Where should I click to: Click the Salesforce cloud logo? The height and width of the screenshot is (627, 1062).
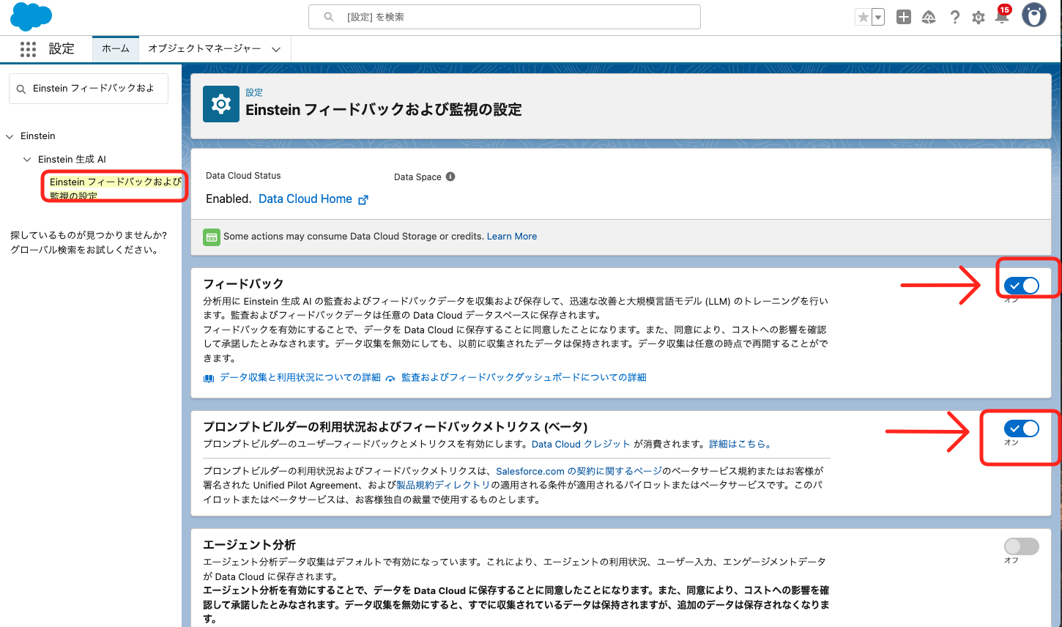click(x=31, y=17)
